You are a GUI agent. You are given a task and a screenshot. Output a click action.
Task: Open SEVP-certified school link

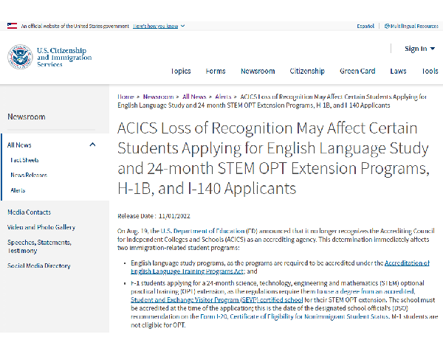216,300
